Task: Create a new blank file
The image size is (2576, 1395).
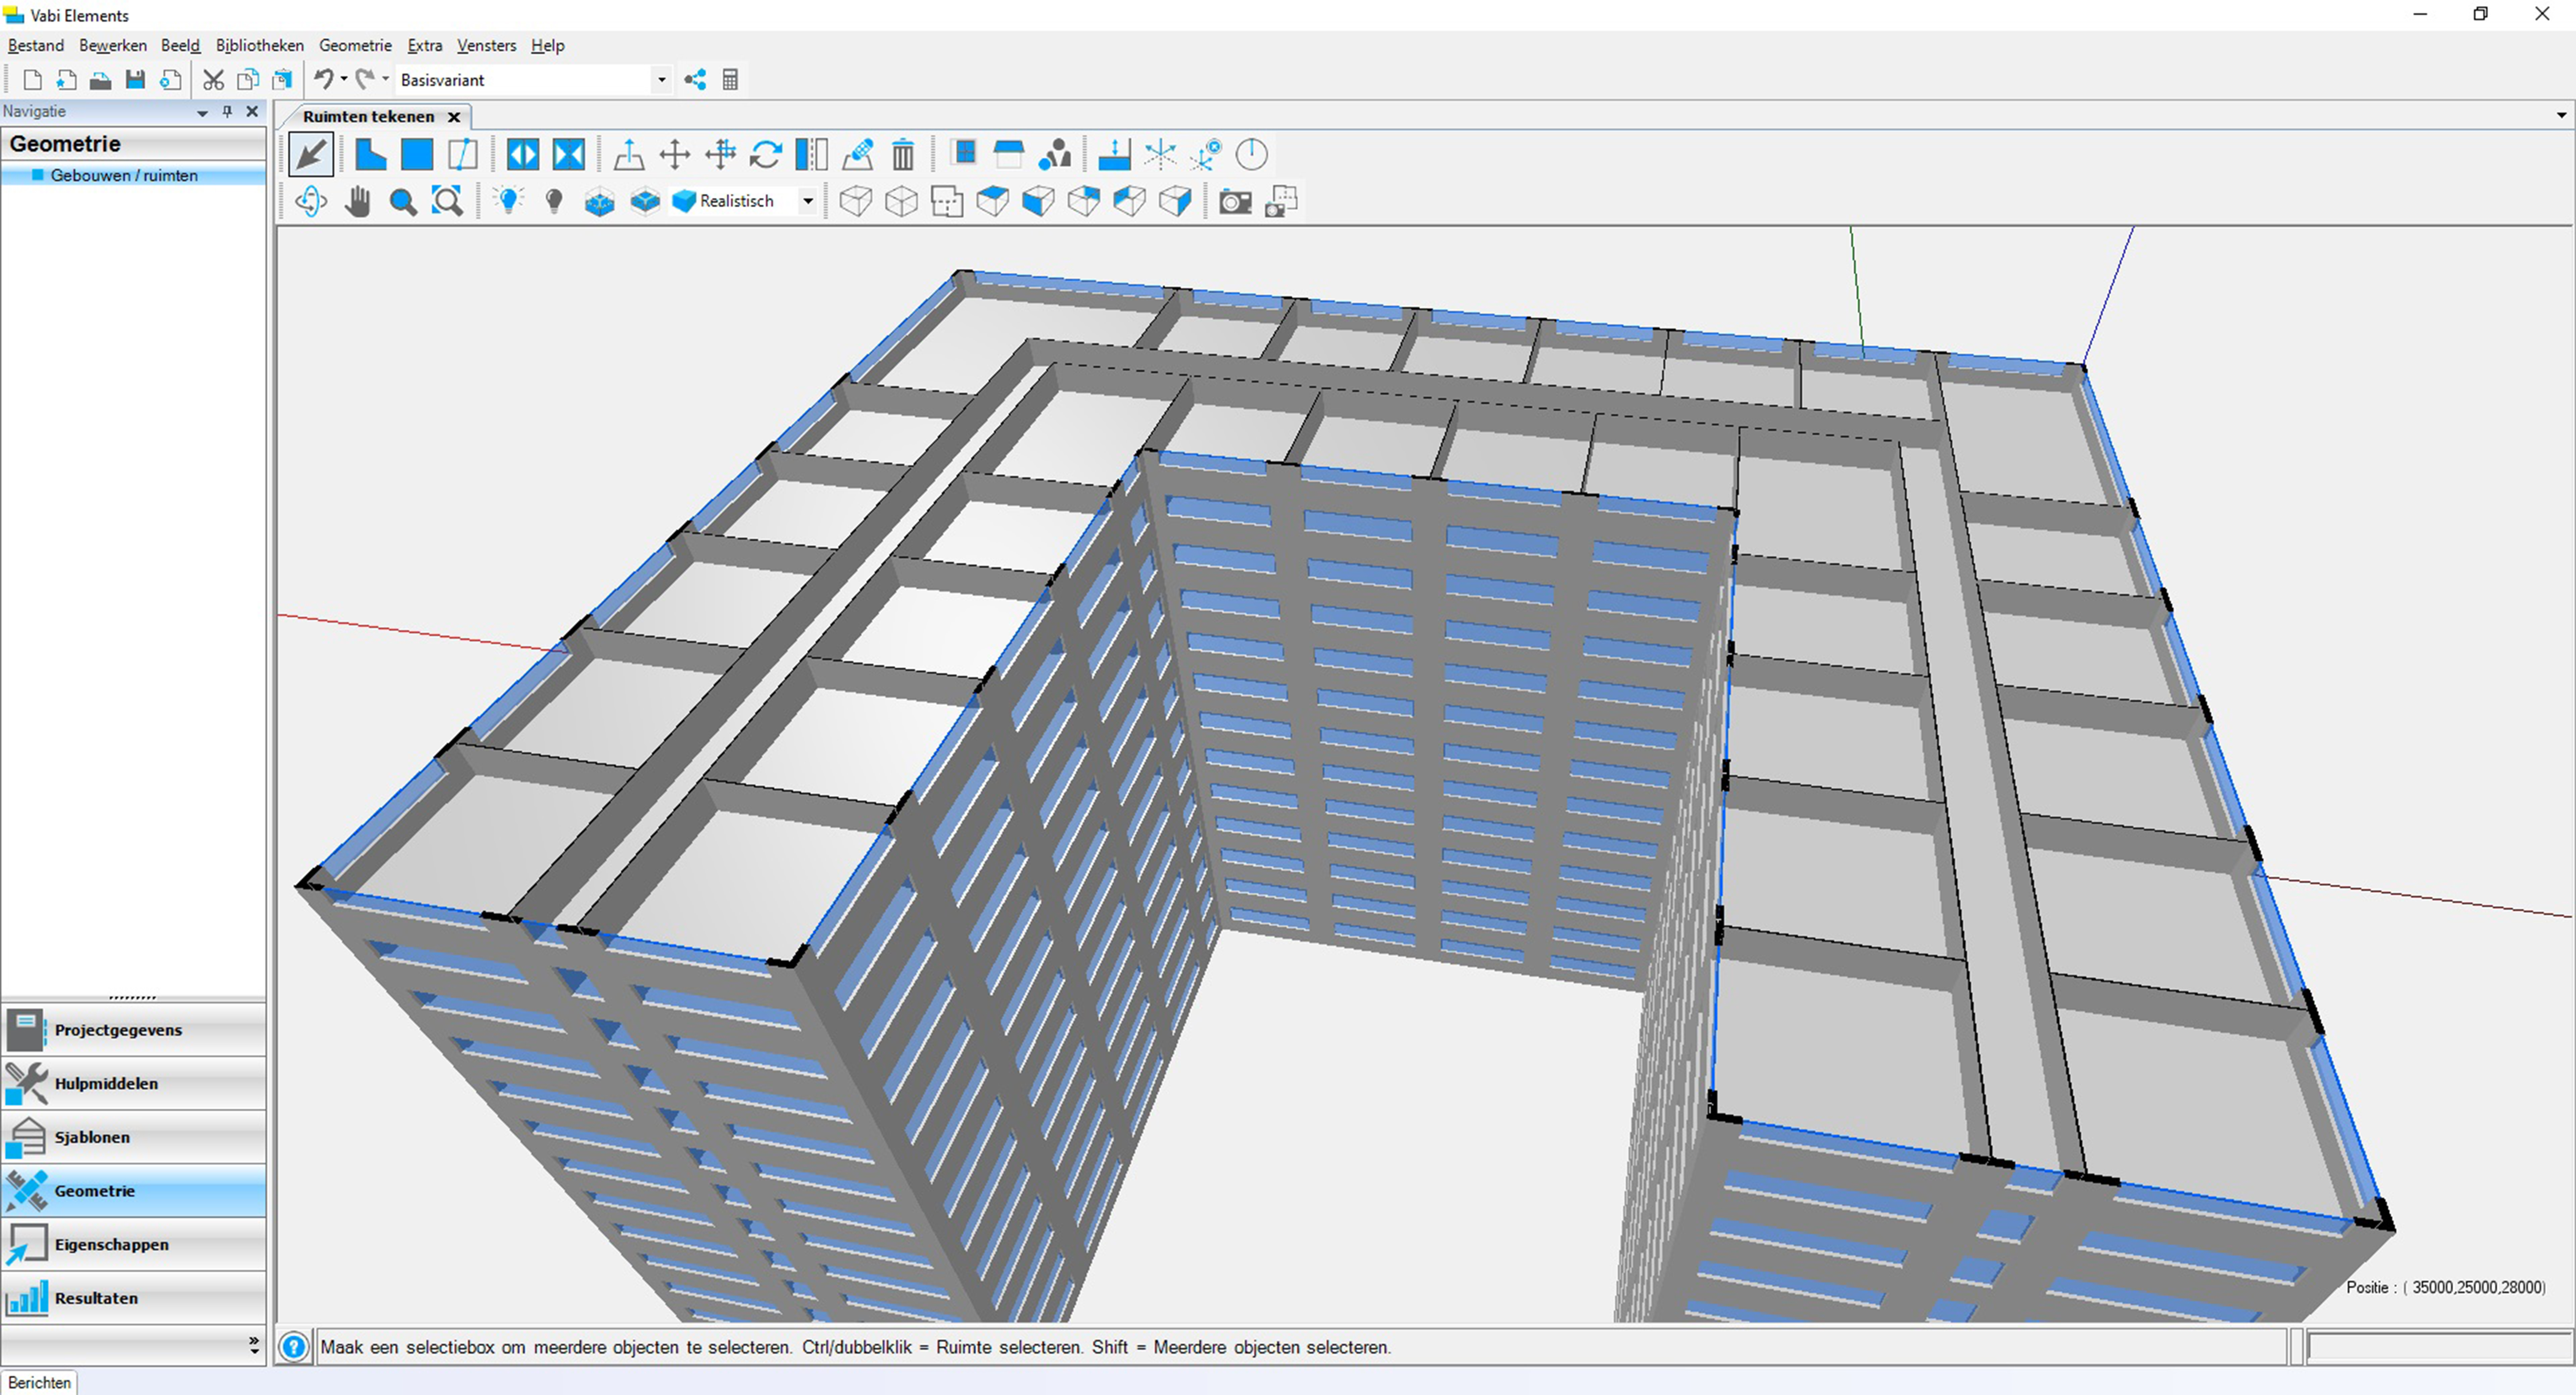Action: (x=32, y=80)
